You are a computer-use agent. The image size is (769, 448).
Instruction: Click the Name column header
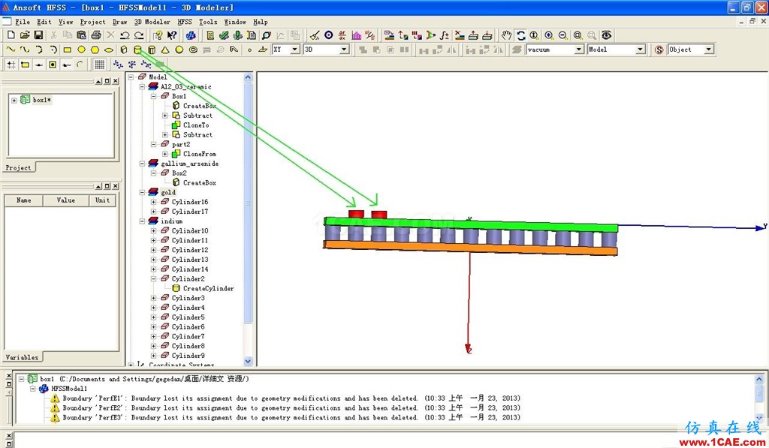(x=23, y=200)
